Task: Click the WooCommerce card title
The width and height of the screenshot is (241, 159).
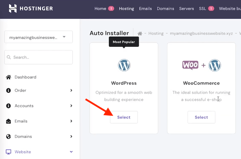Action: (201, 83)
